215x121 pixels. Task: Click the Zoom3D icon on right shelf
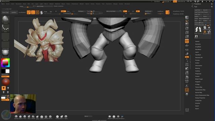click(187, 73)
